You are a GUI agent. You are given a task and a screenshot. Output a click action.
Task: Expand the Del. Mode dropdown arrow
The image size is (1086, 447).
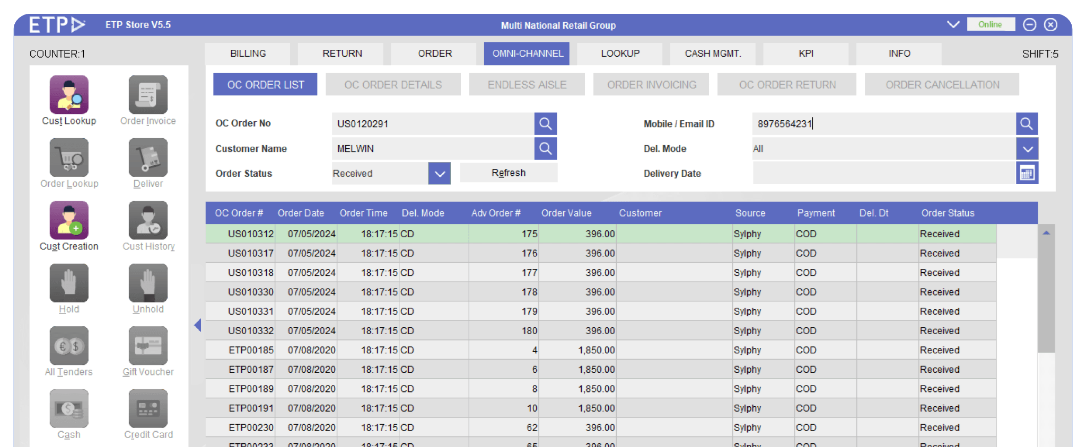point(1027,149)
